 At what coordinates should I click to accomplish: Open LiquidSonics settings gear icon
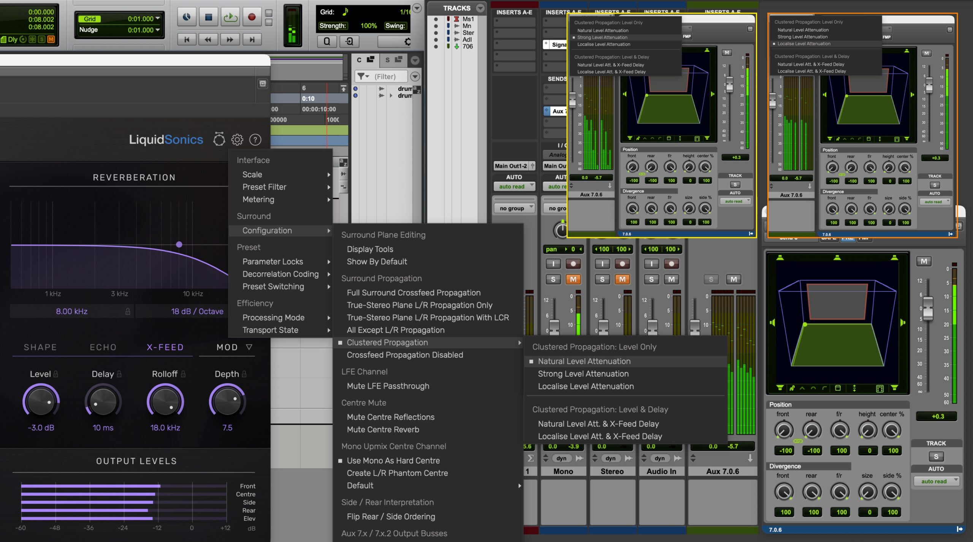pyautogui.click(x=237, y=139)
